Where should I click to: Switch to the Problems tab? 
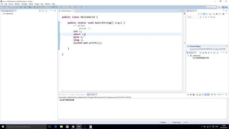[x=63, y=95]
